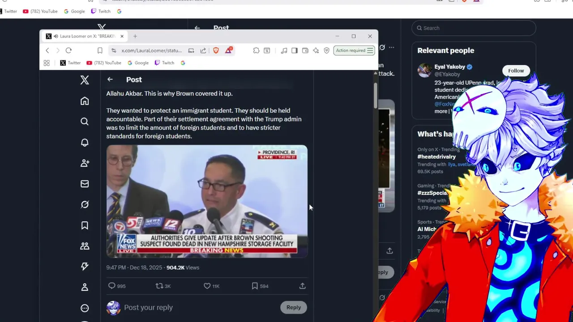This screenshot has width=573, height=322.
Task: Play the Fox News video thumbnail
Action: 207,201
